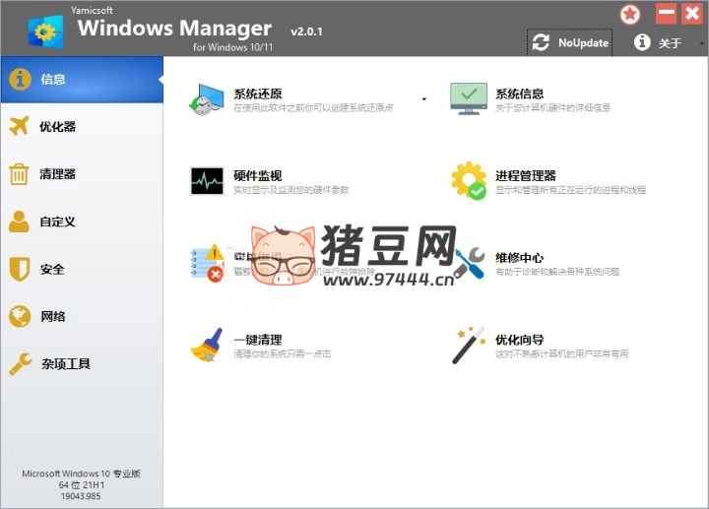
Task: Open the 清理器 (Cleaner) sidebar tab
Action: [81, 174]
